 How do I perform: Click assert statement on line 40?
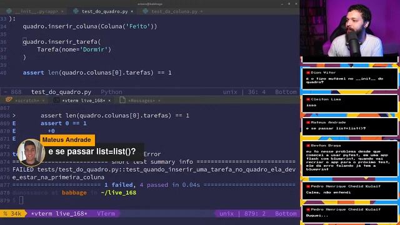point(97,72)
